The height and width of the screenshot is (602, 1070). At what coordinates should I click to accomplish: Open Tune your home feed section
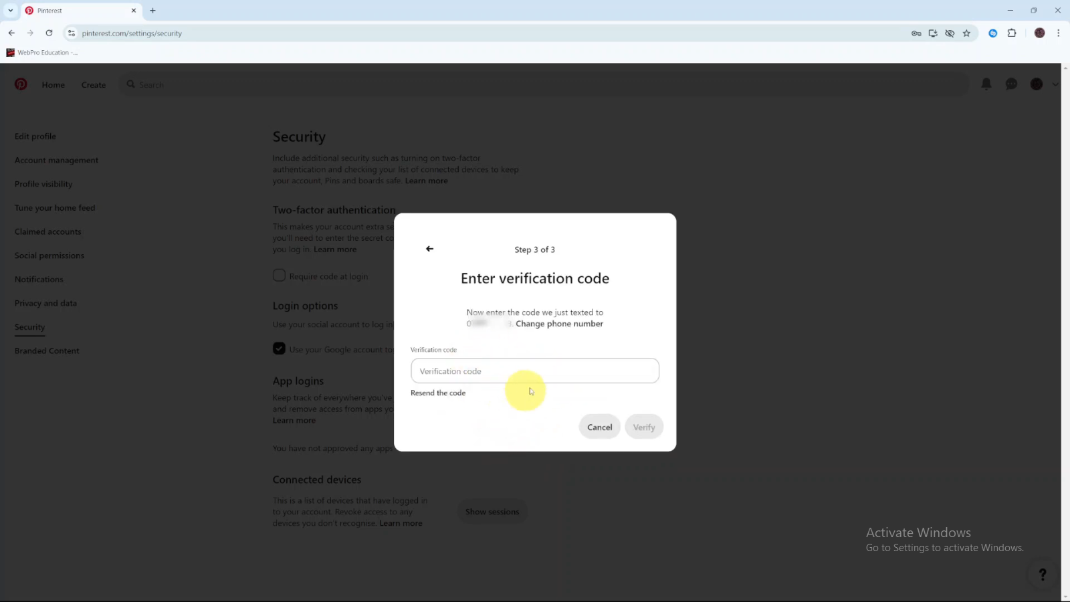click(55, 208)
